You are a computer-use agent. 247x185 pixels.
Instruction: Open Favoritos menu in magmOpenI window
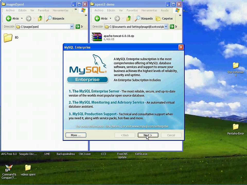tap(43, 10)
